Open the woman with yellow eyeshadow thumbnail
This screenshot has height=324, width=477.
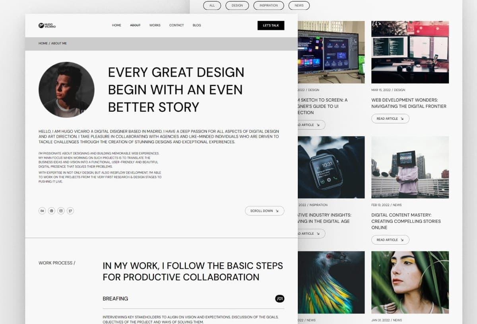(410, 282)
